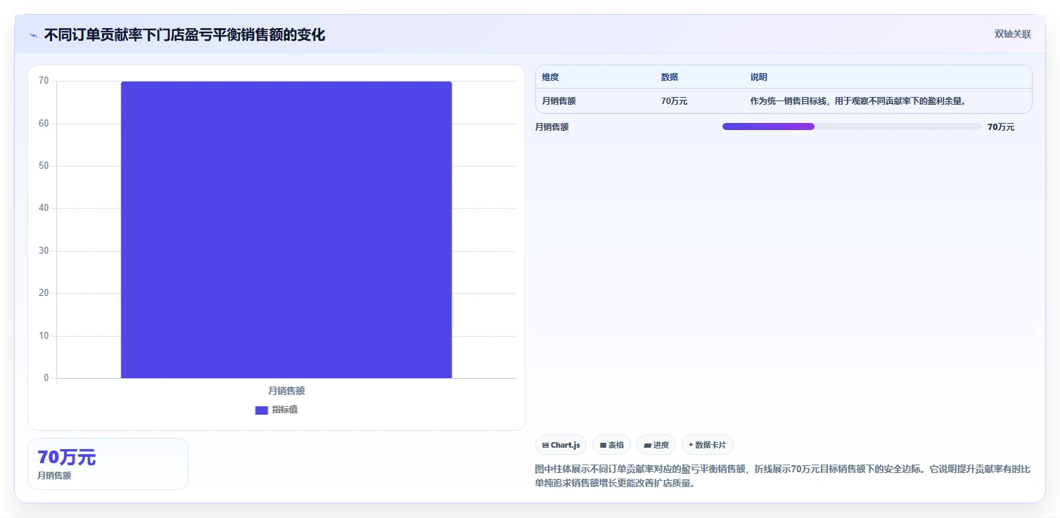Click the y-axis tick label 20

[44, 293]
